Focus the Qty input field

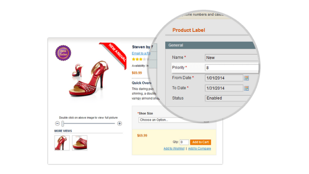184,142
